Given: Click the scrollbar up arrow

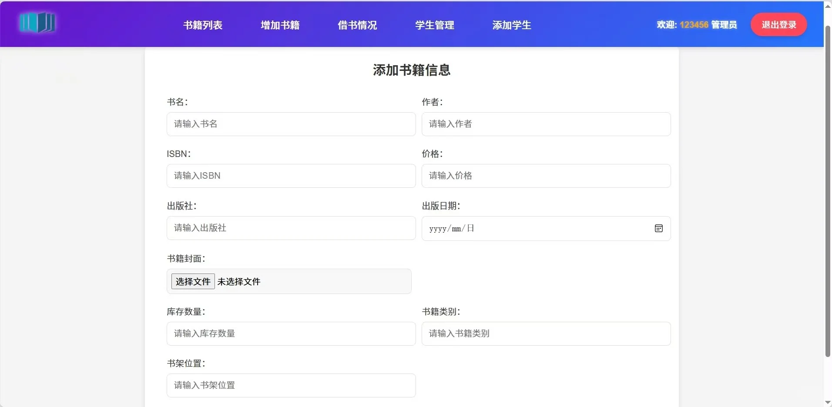Looking at the screenshot, I should (827, 5).
